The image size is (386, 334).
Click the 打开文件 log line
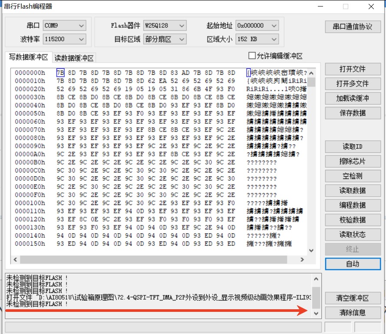pos(159,298)
